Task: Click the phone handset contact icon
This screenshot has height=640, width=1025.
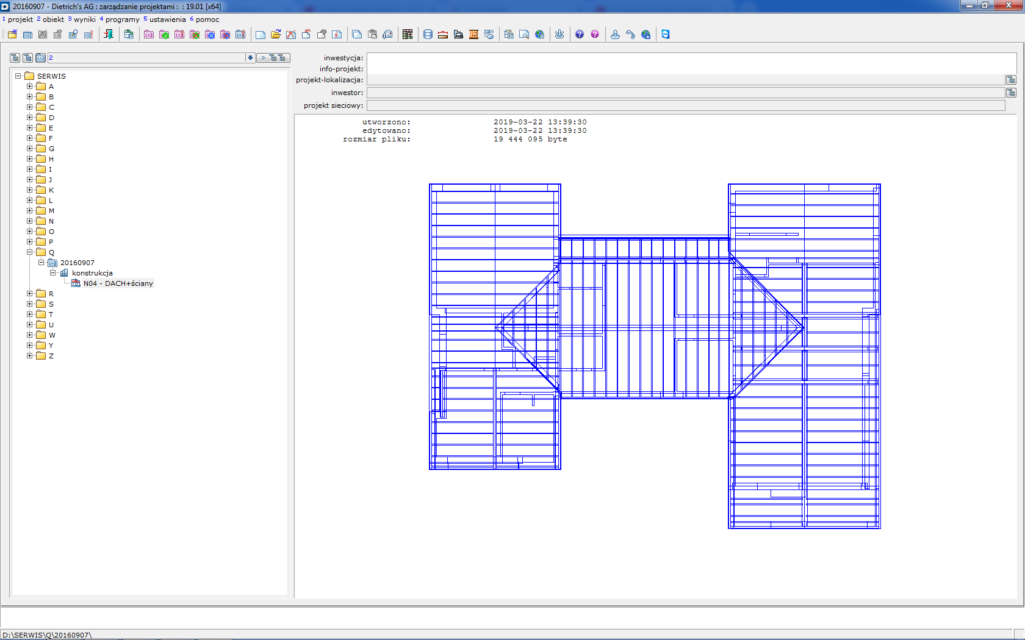Action: click(x=630, y=34)
